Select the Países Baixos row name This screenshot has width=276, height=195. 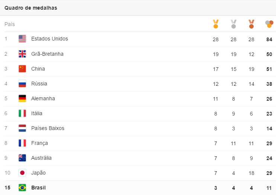coord(48,128)
